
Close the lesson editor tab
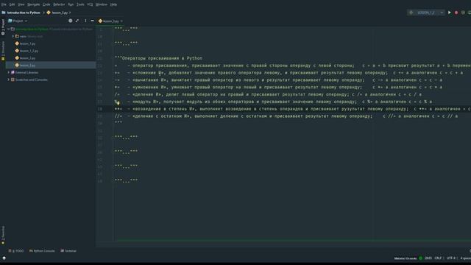121,21
